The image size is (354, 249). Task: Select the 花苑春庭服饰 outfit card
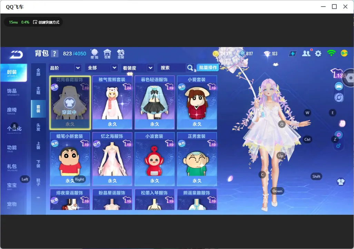pyautogui.click(x=70, y=103)
